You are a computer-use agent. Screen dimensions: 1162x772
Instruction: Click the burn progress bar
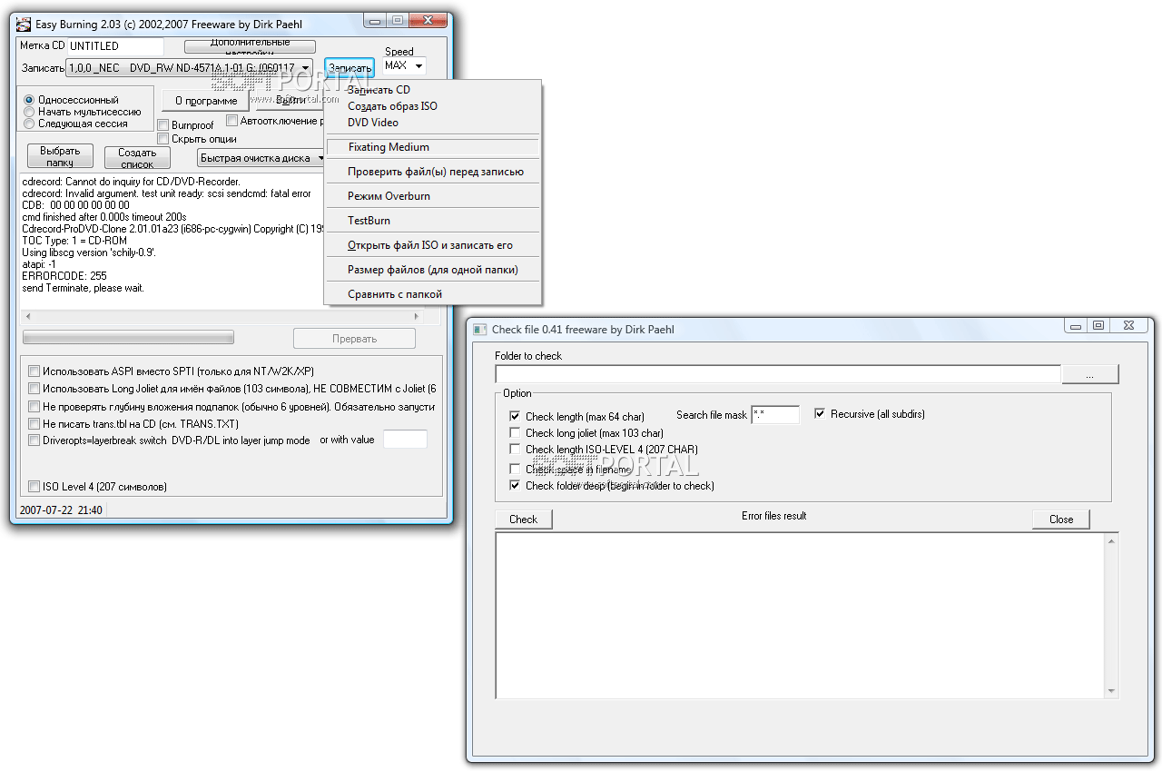point(128,338)
